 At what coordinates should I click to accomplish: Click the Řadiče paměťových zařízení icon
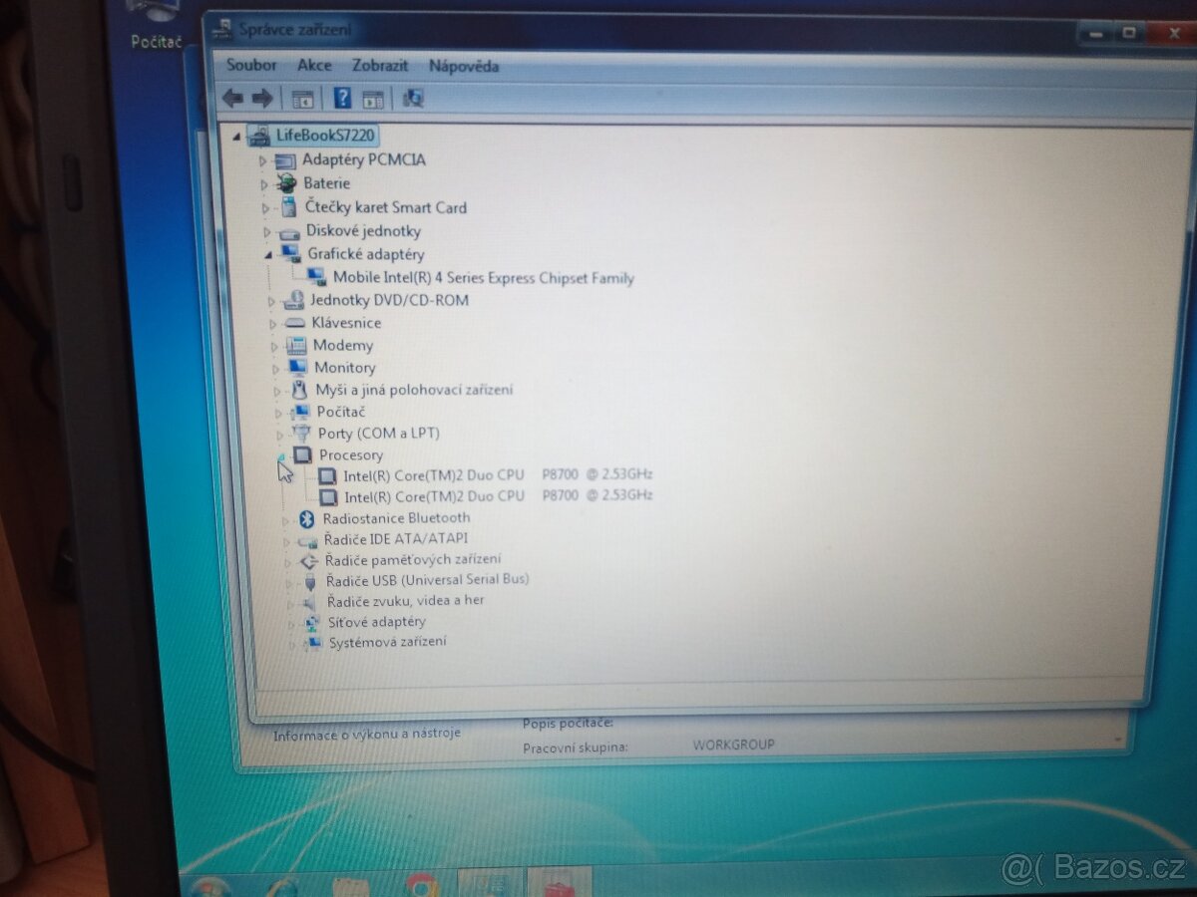point(309,561)
